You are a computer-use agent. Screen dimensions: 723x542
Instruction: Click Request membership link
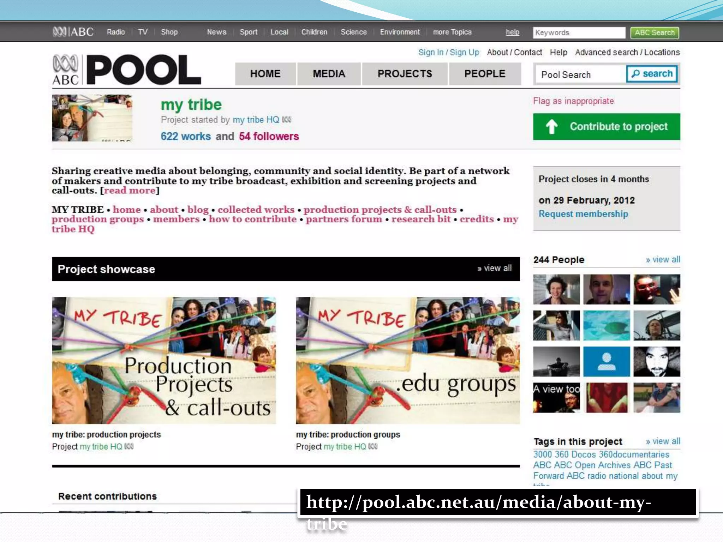point(583,214)
